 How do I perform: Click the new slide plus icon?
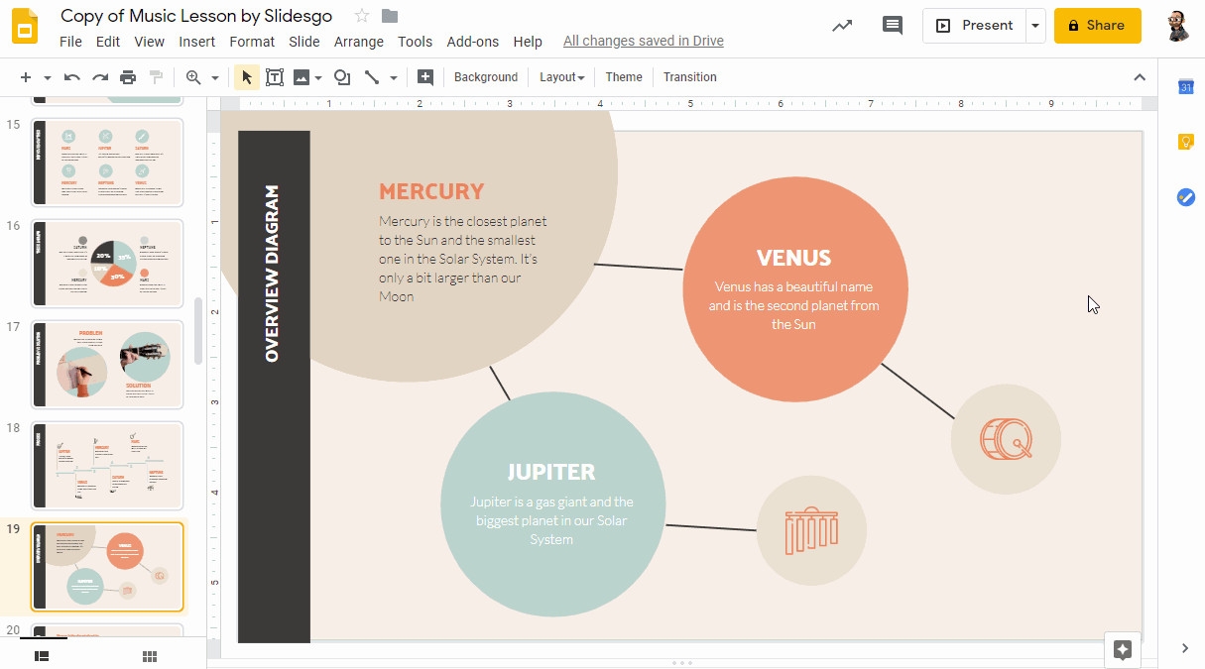25,77
